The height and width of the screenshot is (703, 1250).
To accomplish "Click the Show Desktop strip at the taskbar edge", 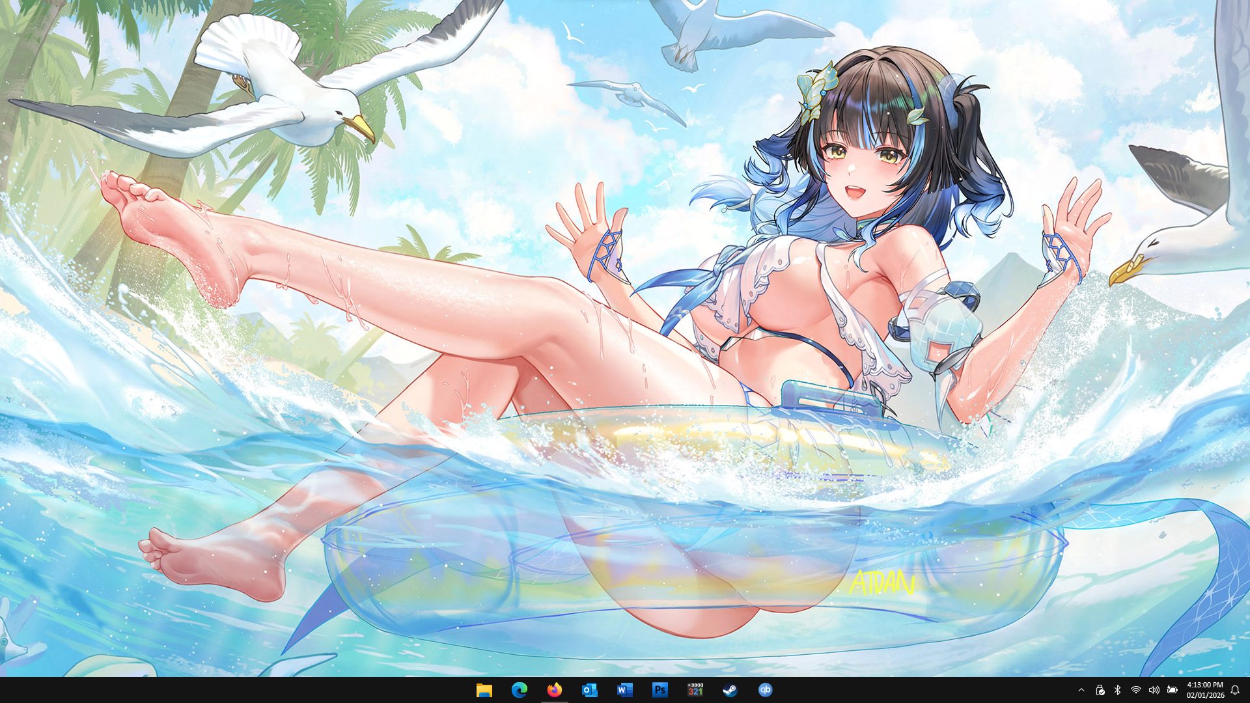I will click(1248, 690).
